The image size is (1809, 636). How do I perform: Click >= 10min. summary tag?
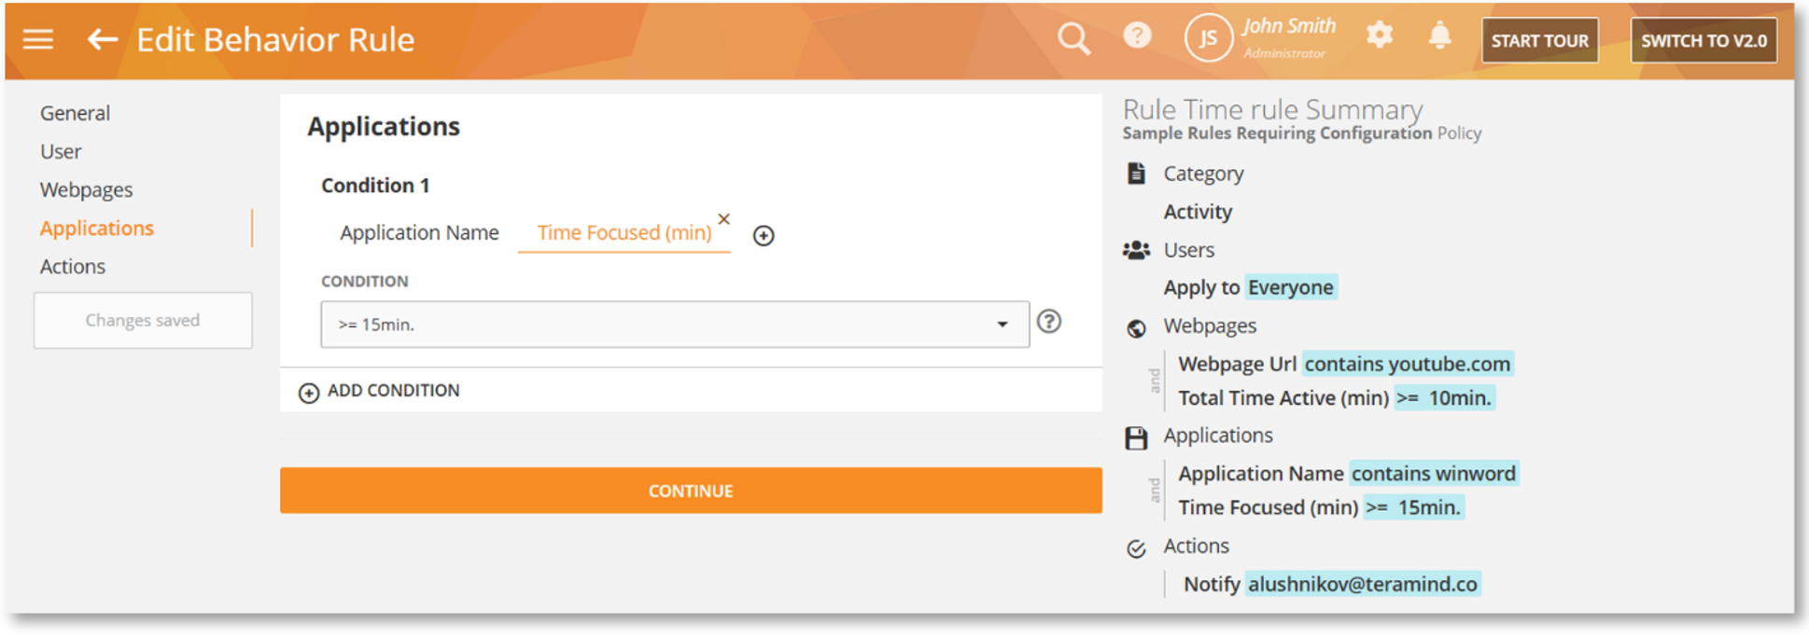1444,398
